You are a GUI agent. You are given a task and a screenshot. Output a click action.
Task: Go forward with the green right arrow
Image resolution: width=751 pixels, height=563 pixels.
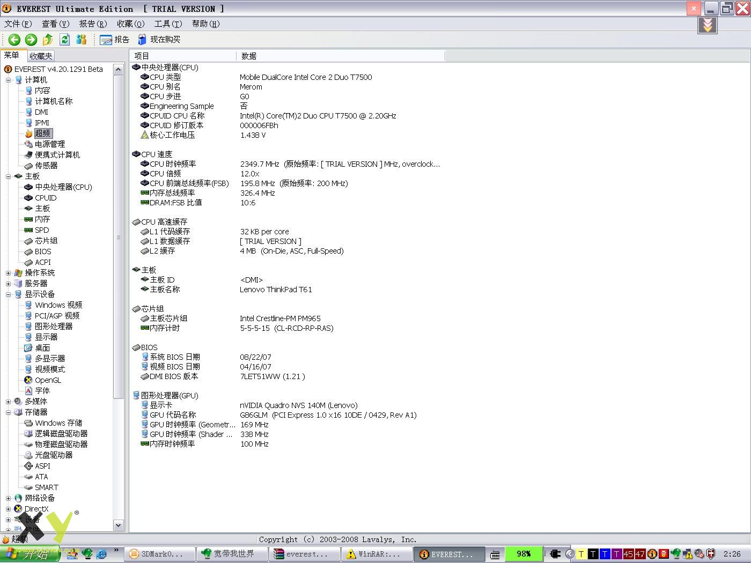coord(31,40)
